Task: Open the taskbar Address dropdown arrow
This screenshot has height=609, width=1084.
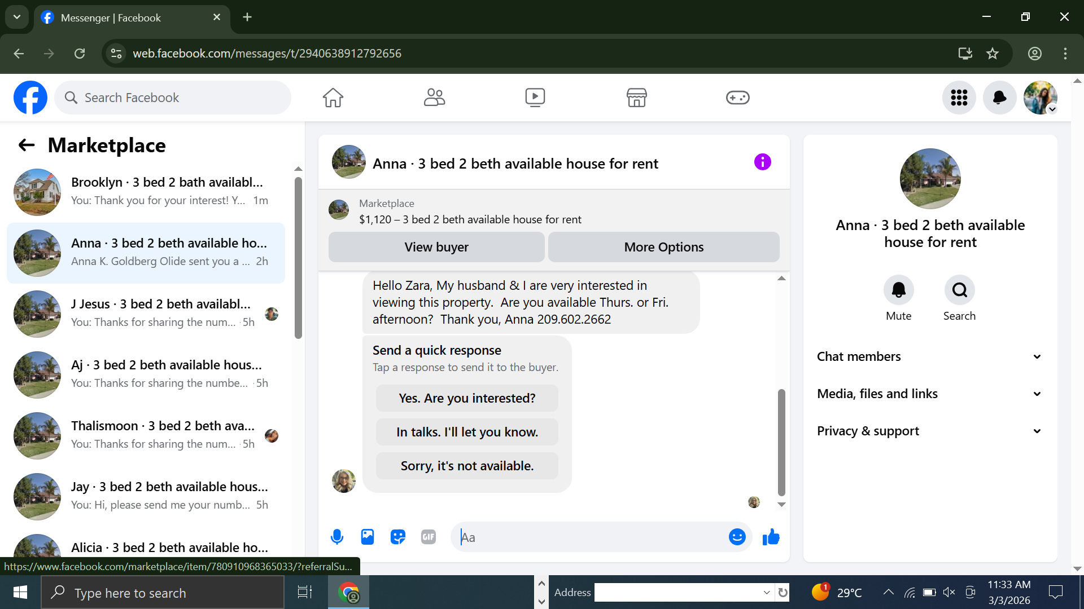Action: tap(767, 592)
